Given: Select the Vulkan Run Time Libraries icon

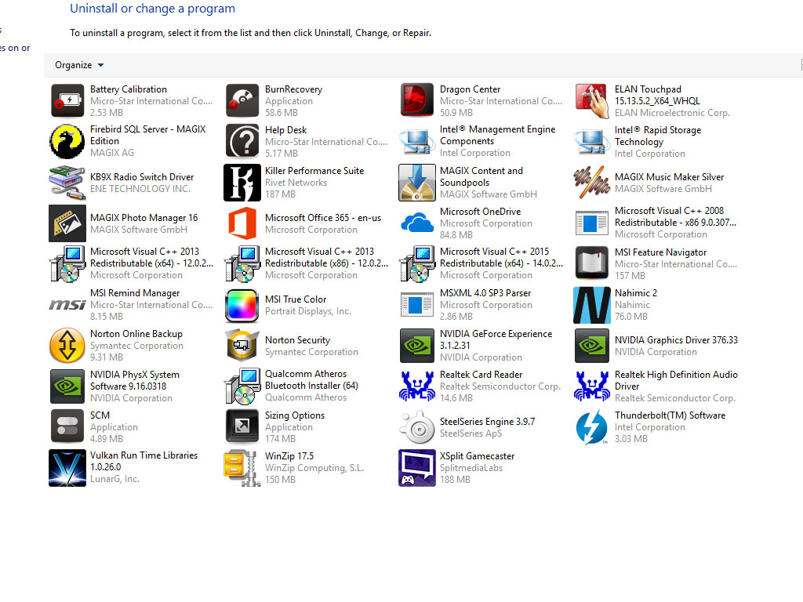Looking at the screenshot, I should [x=67, y=468].
